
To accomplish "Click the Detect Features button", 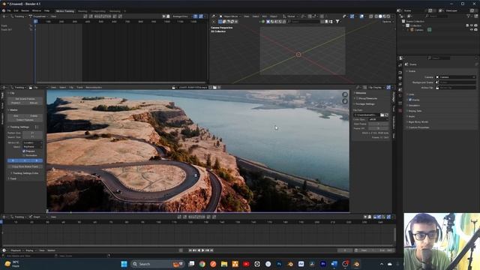I will [x=25, y=120].
